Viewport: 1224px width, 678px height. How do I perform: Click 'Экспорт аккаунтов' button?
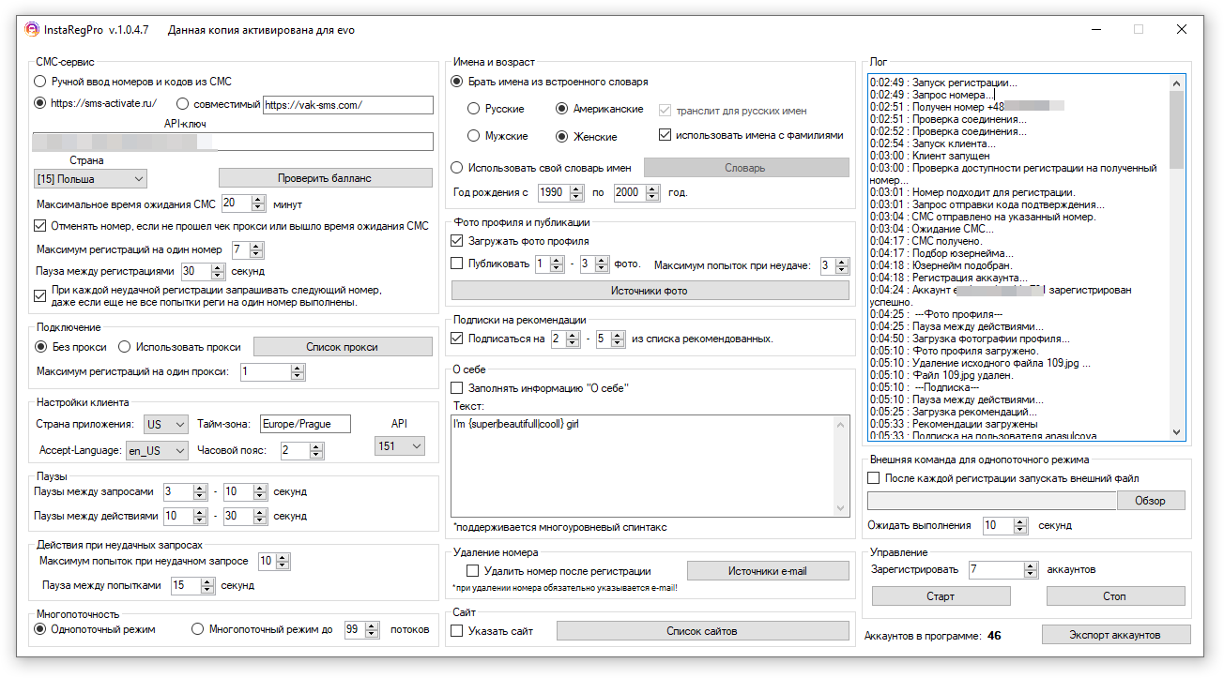click(x=1115, y=635)
